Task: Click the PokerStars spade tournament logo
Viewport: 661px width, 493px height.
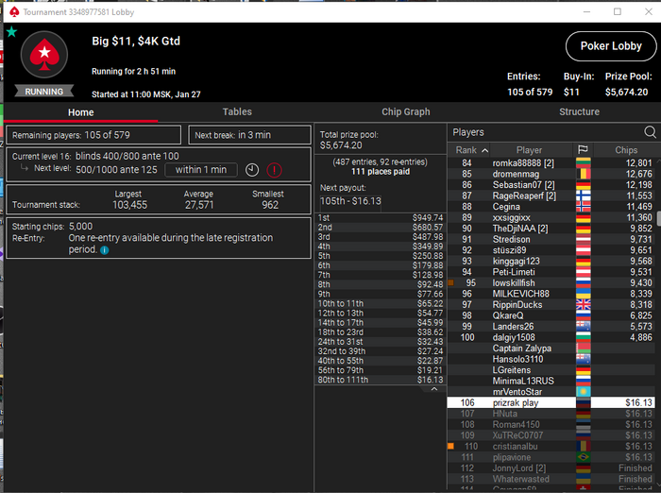Action: point(44,54)
